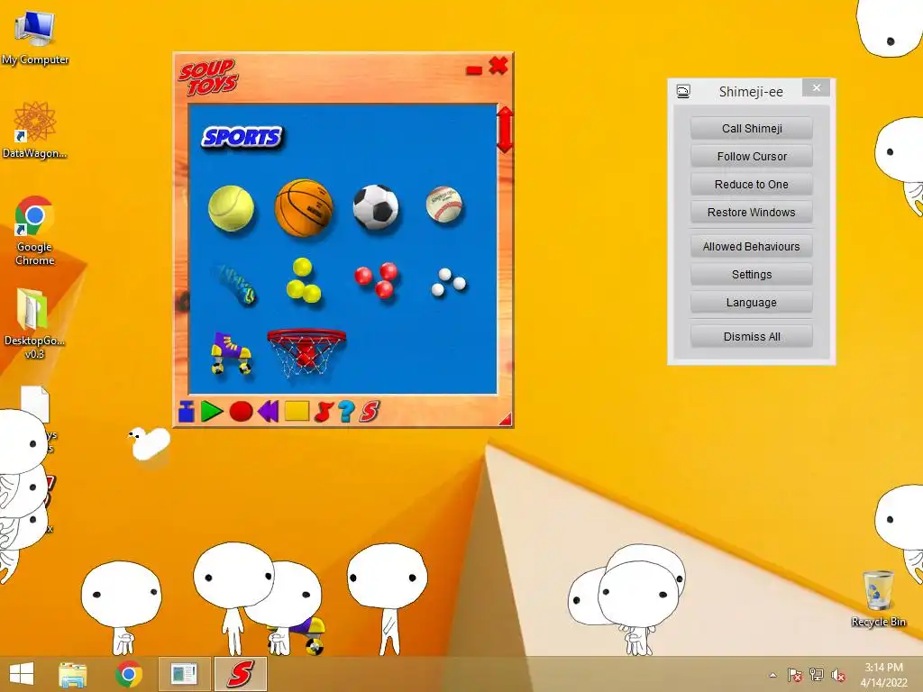Viewport: 923px width, 692px height.
Task: Click the Shimeji-ee window title icon
Action: tap(683, 91)
